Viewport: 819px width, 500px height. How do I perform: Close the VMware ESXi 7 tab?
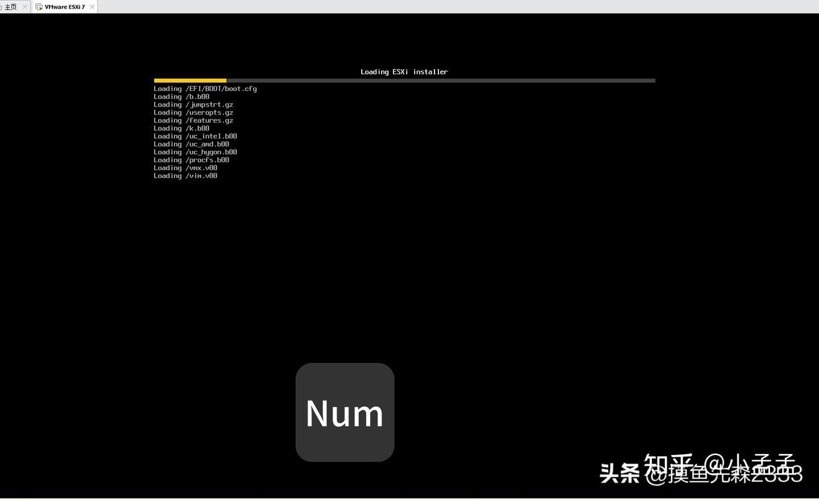coord(92,7)
